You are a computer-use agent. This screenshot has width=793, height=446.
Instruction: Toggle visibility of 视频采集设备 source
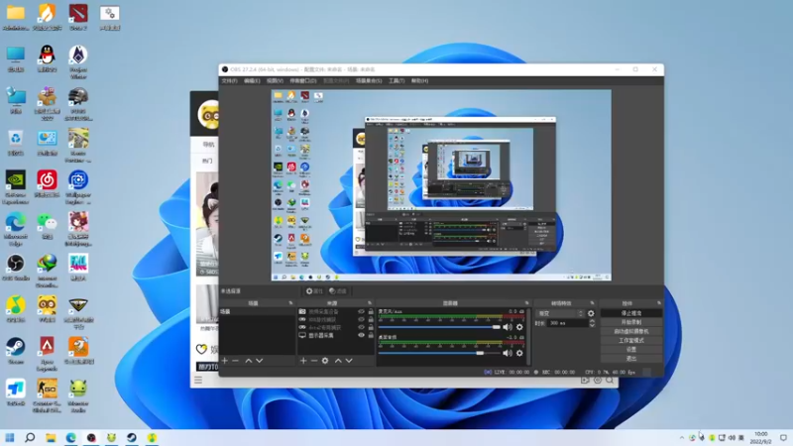pos(361,312)
